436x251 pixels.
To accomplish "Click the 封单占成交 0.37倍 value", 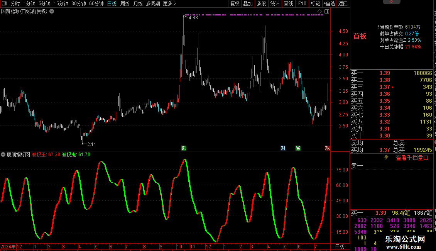I will tap(412, 34).
